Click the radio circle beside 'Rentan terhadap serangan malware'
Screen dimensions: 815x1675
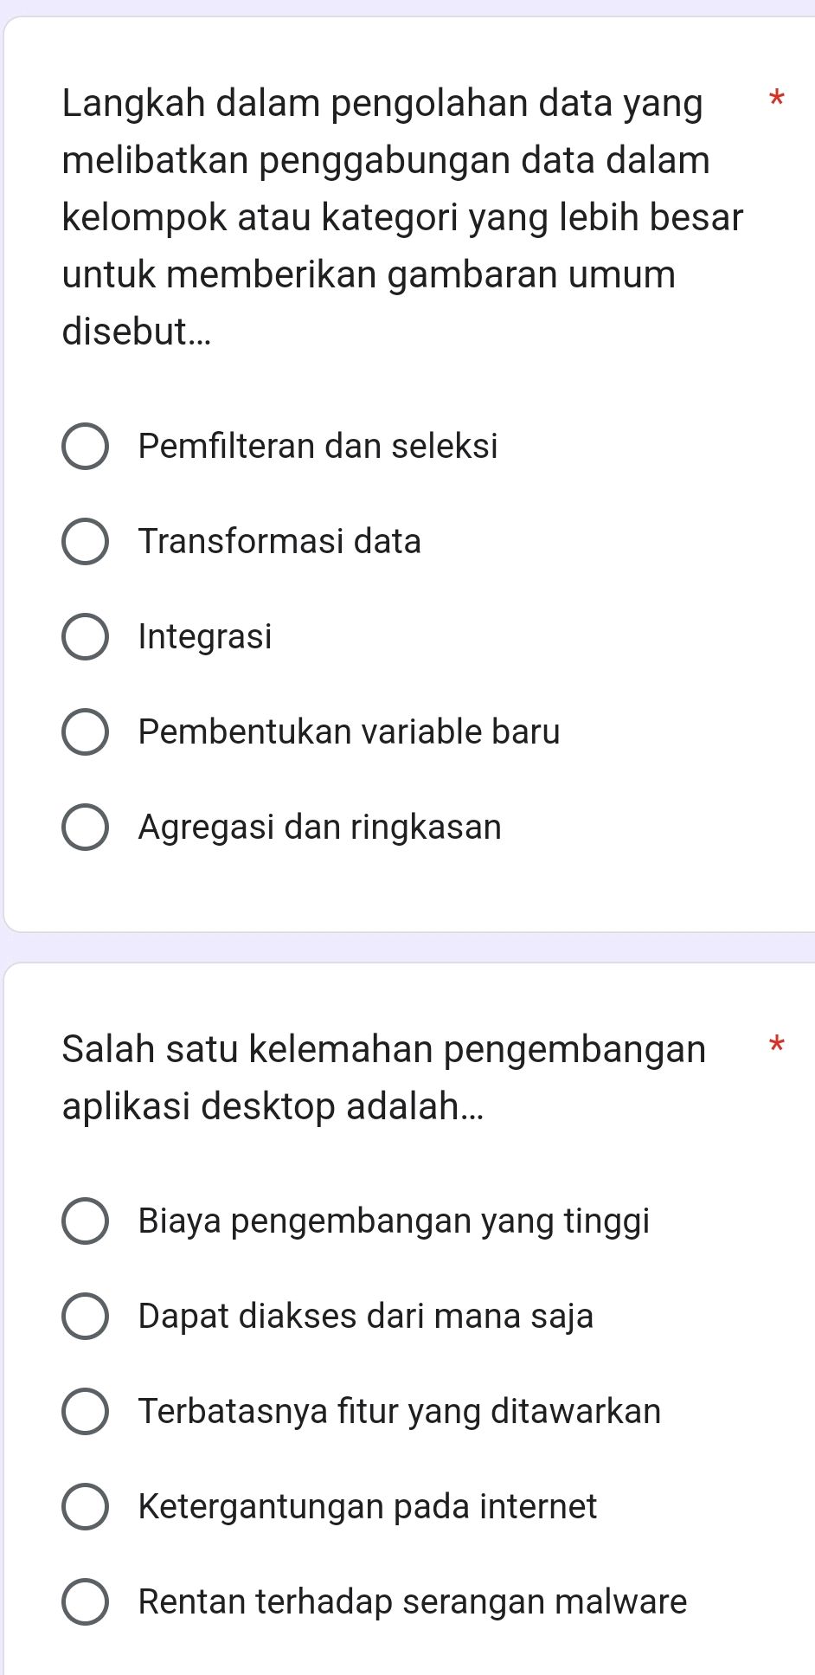click(86, 1601)
